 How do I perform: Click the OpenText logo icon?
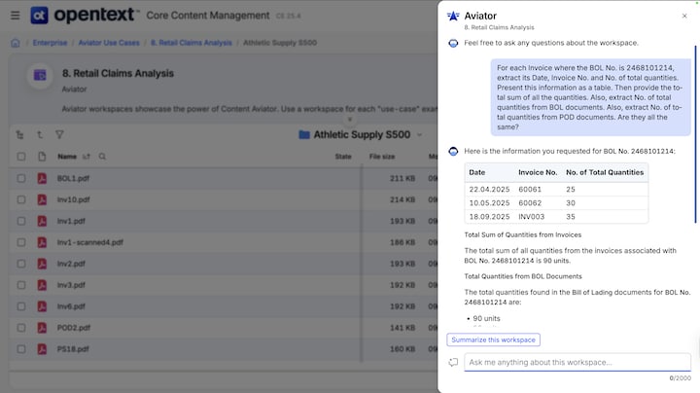[39, 16]
